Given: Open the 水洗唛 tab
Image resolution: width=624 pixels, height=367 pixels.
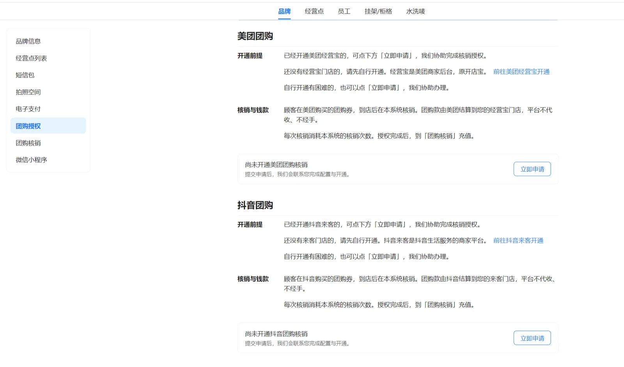Looking at the screenshot, I should tap(416, 11).
